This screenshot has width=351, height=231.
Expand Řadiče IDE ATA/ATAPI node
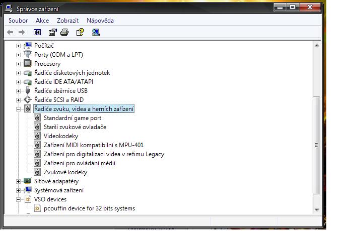(x=18, y=82)
